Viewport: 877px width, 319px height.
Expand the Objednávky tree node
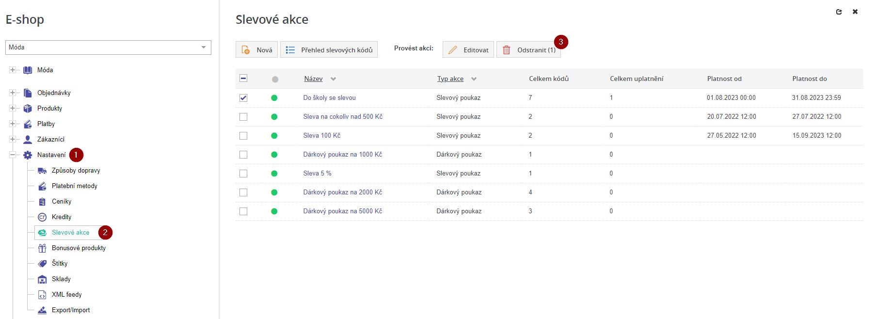(13, 93)
